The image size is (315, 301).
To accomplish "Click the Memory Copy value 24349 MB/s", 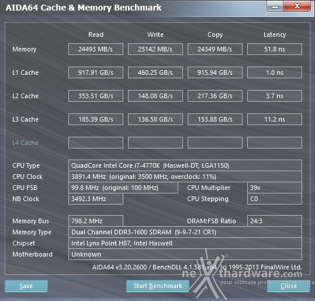I will 215,49.
